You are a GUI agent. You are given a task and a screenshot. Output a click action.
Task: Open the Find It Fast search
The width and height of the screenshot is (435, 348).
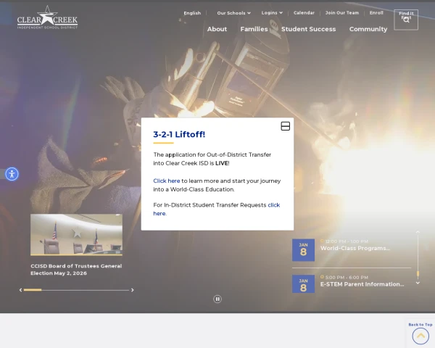click(x=406, y=20)
